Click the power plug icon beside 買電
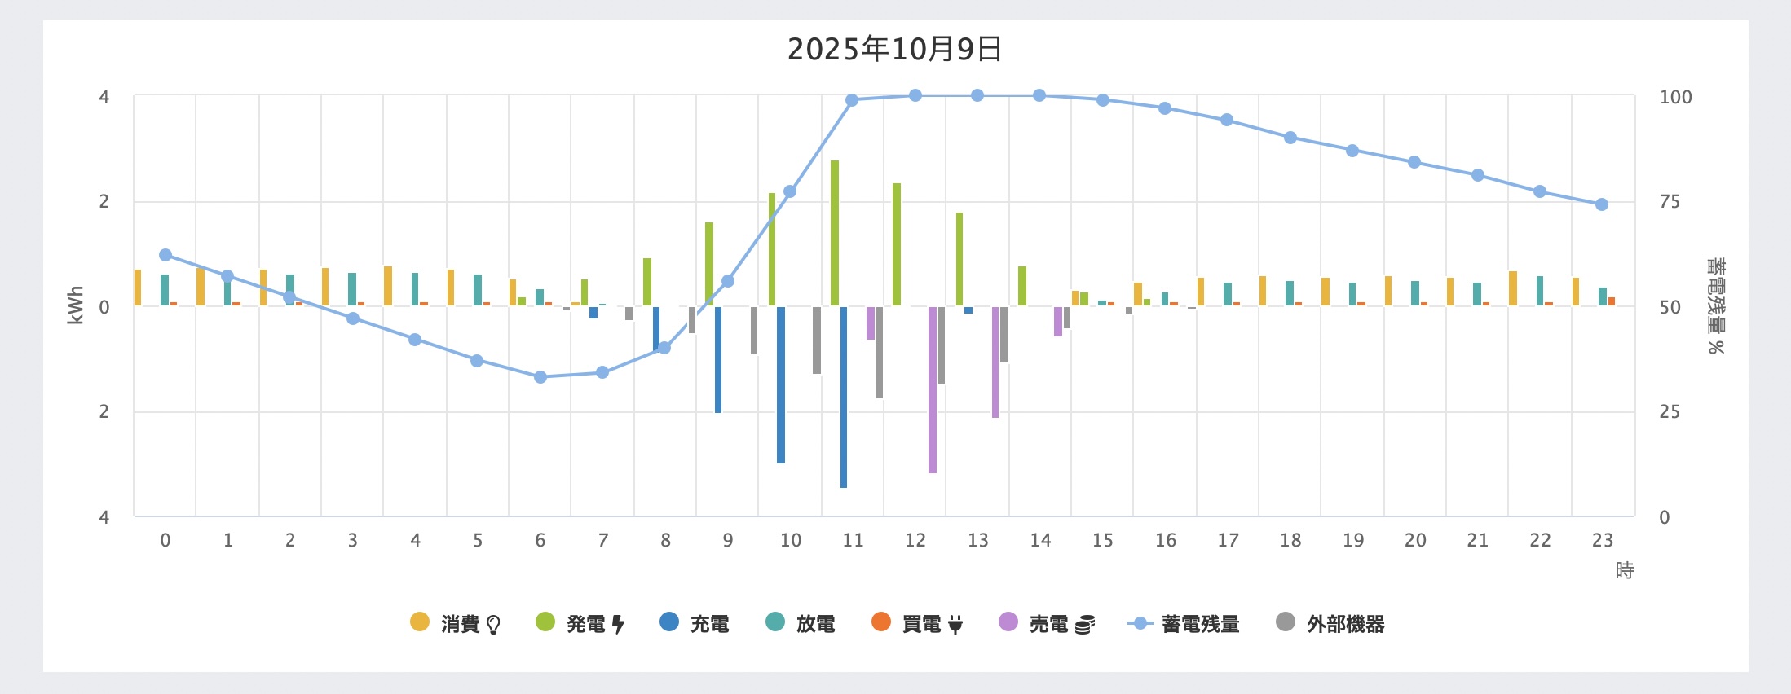 [955, 625]
